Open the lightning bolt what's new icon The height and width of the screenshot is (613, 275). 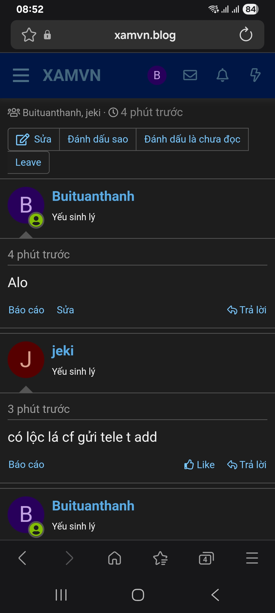click(255, 75)
